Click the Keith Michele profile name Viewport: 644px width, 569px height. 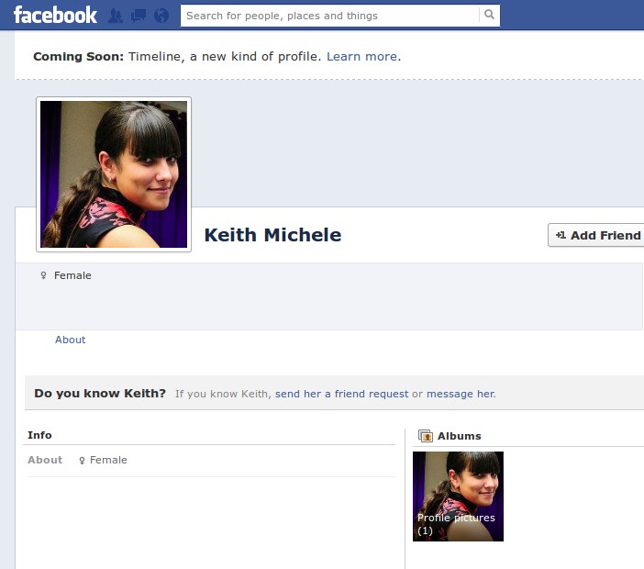coord(272,235)
